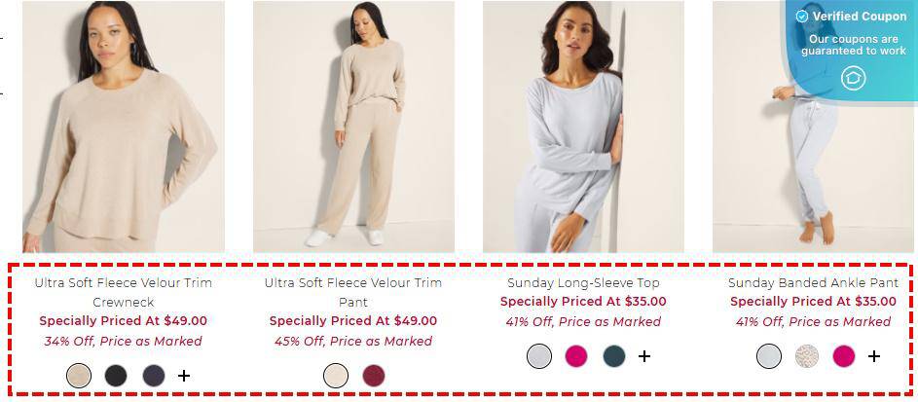Expand more colors for Sunday Banded Ankle Pant
918x402 pixels.
874,356
